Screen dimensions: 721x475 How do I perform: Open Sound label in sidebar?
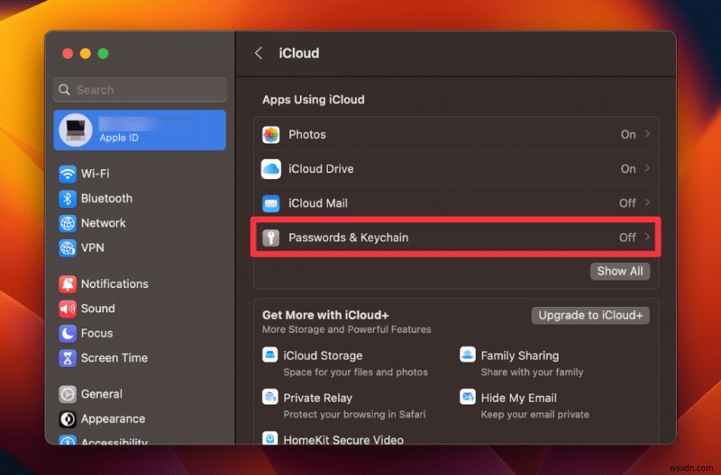point(98,309)
